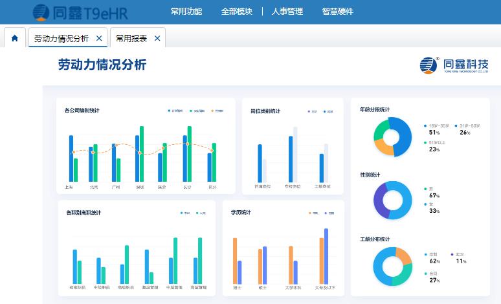Select 人事管理 in the top navigation
This screenshot has height=304, width=501.
pyautogui.click(x=287, y=11)
